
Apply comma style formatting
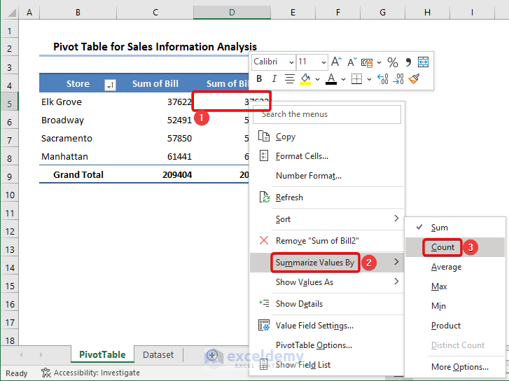(x=408, y=62)
